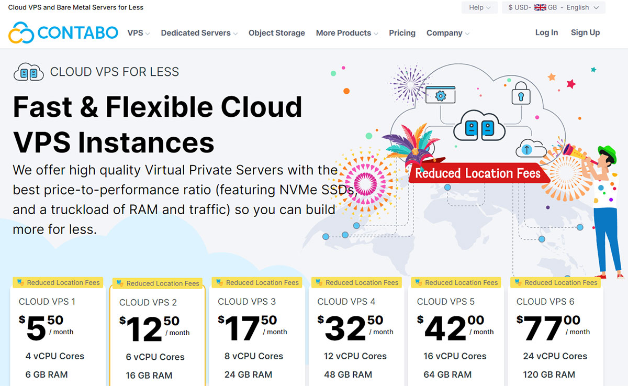Click the $17.50 per month price
This screenshot has width=628, height=386.
[x=253, y=327]
